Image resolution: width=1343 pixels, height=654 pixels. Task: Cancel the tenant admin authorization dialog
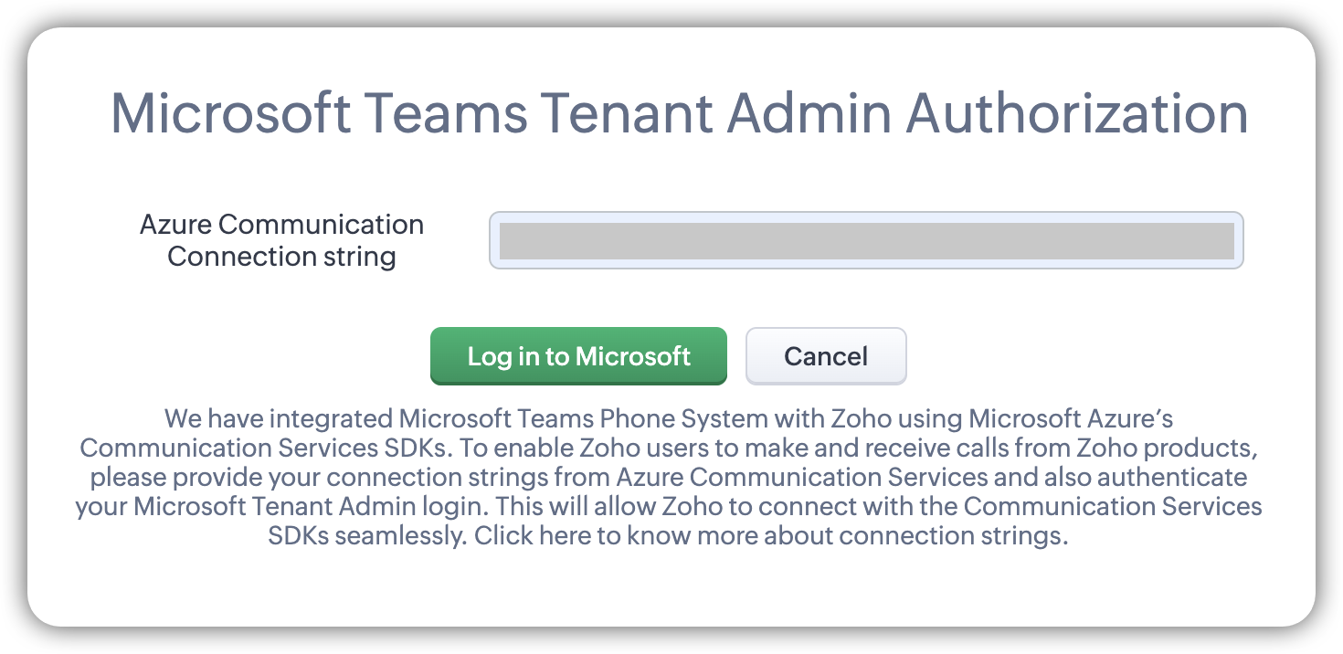point(826,356)
